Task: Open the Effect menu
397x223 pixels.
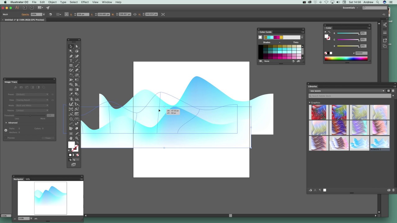Action: (85, 2)
